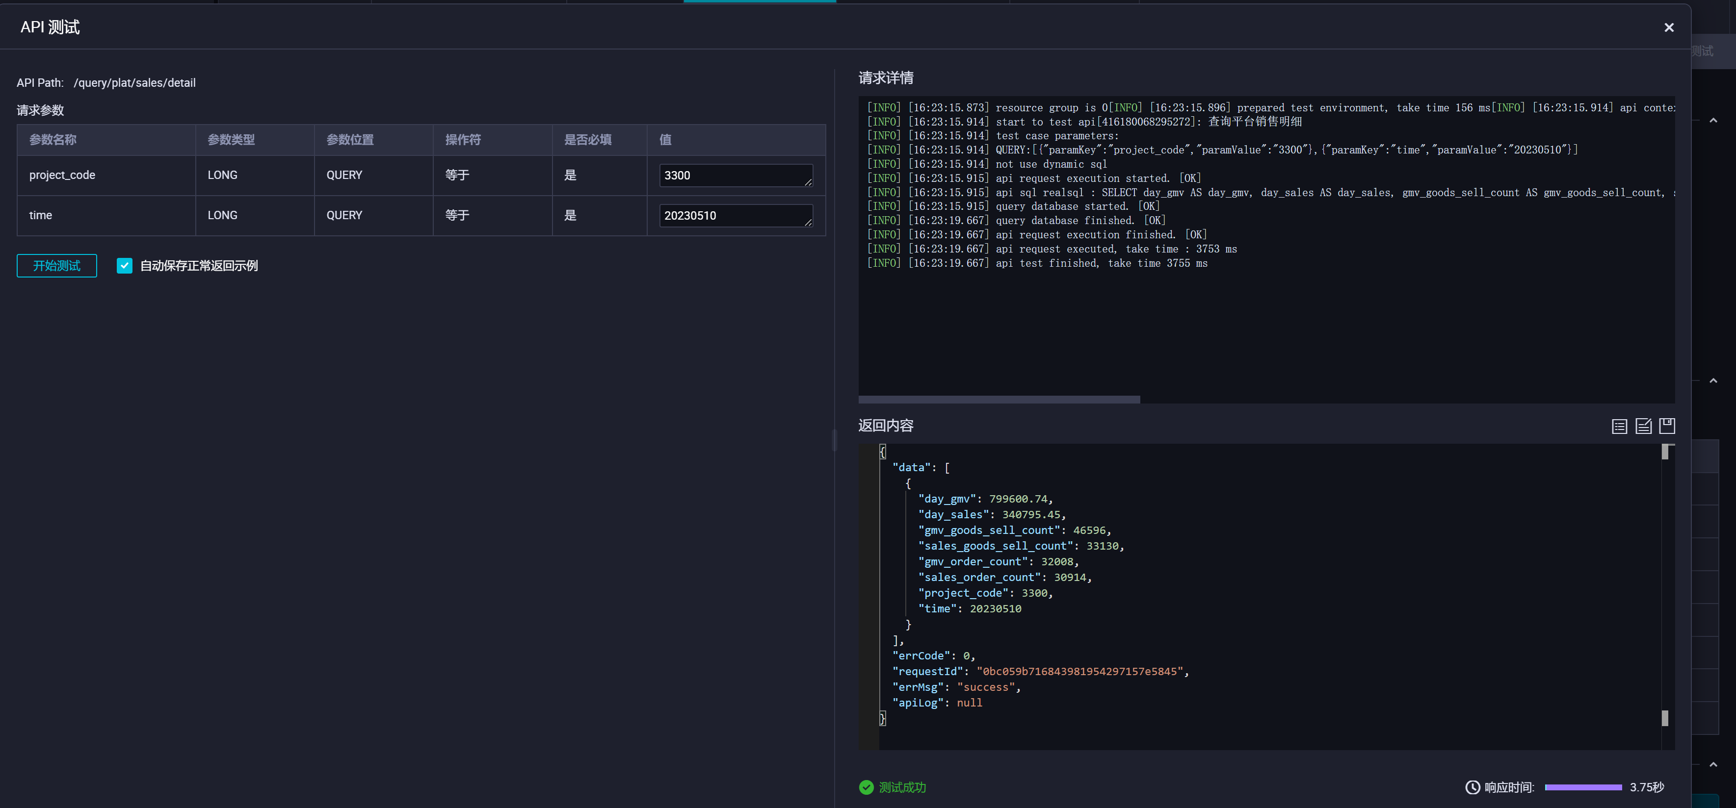Click the panel splitter handle between panes
Image resolution: width=1736 pixels, height=808 pixels.
coord(834,440)
